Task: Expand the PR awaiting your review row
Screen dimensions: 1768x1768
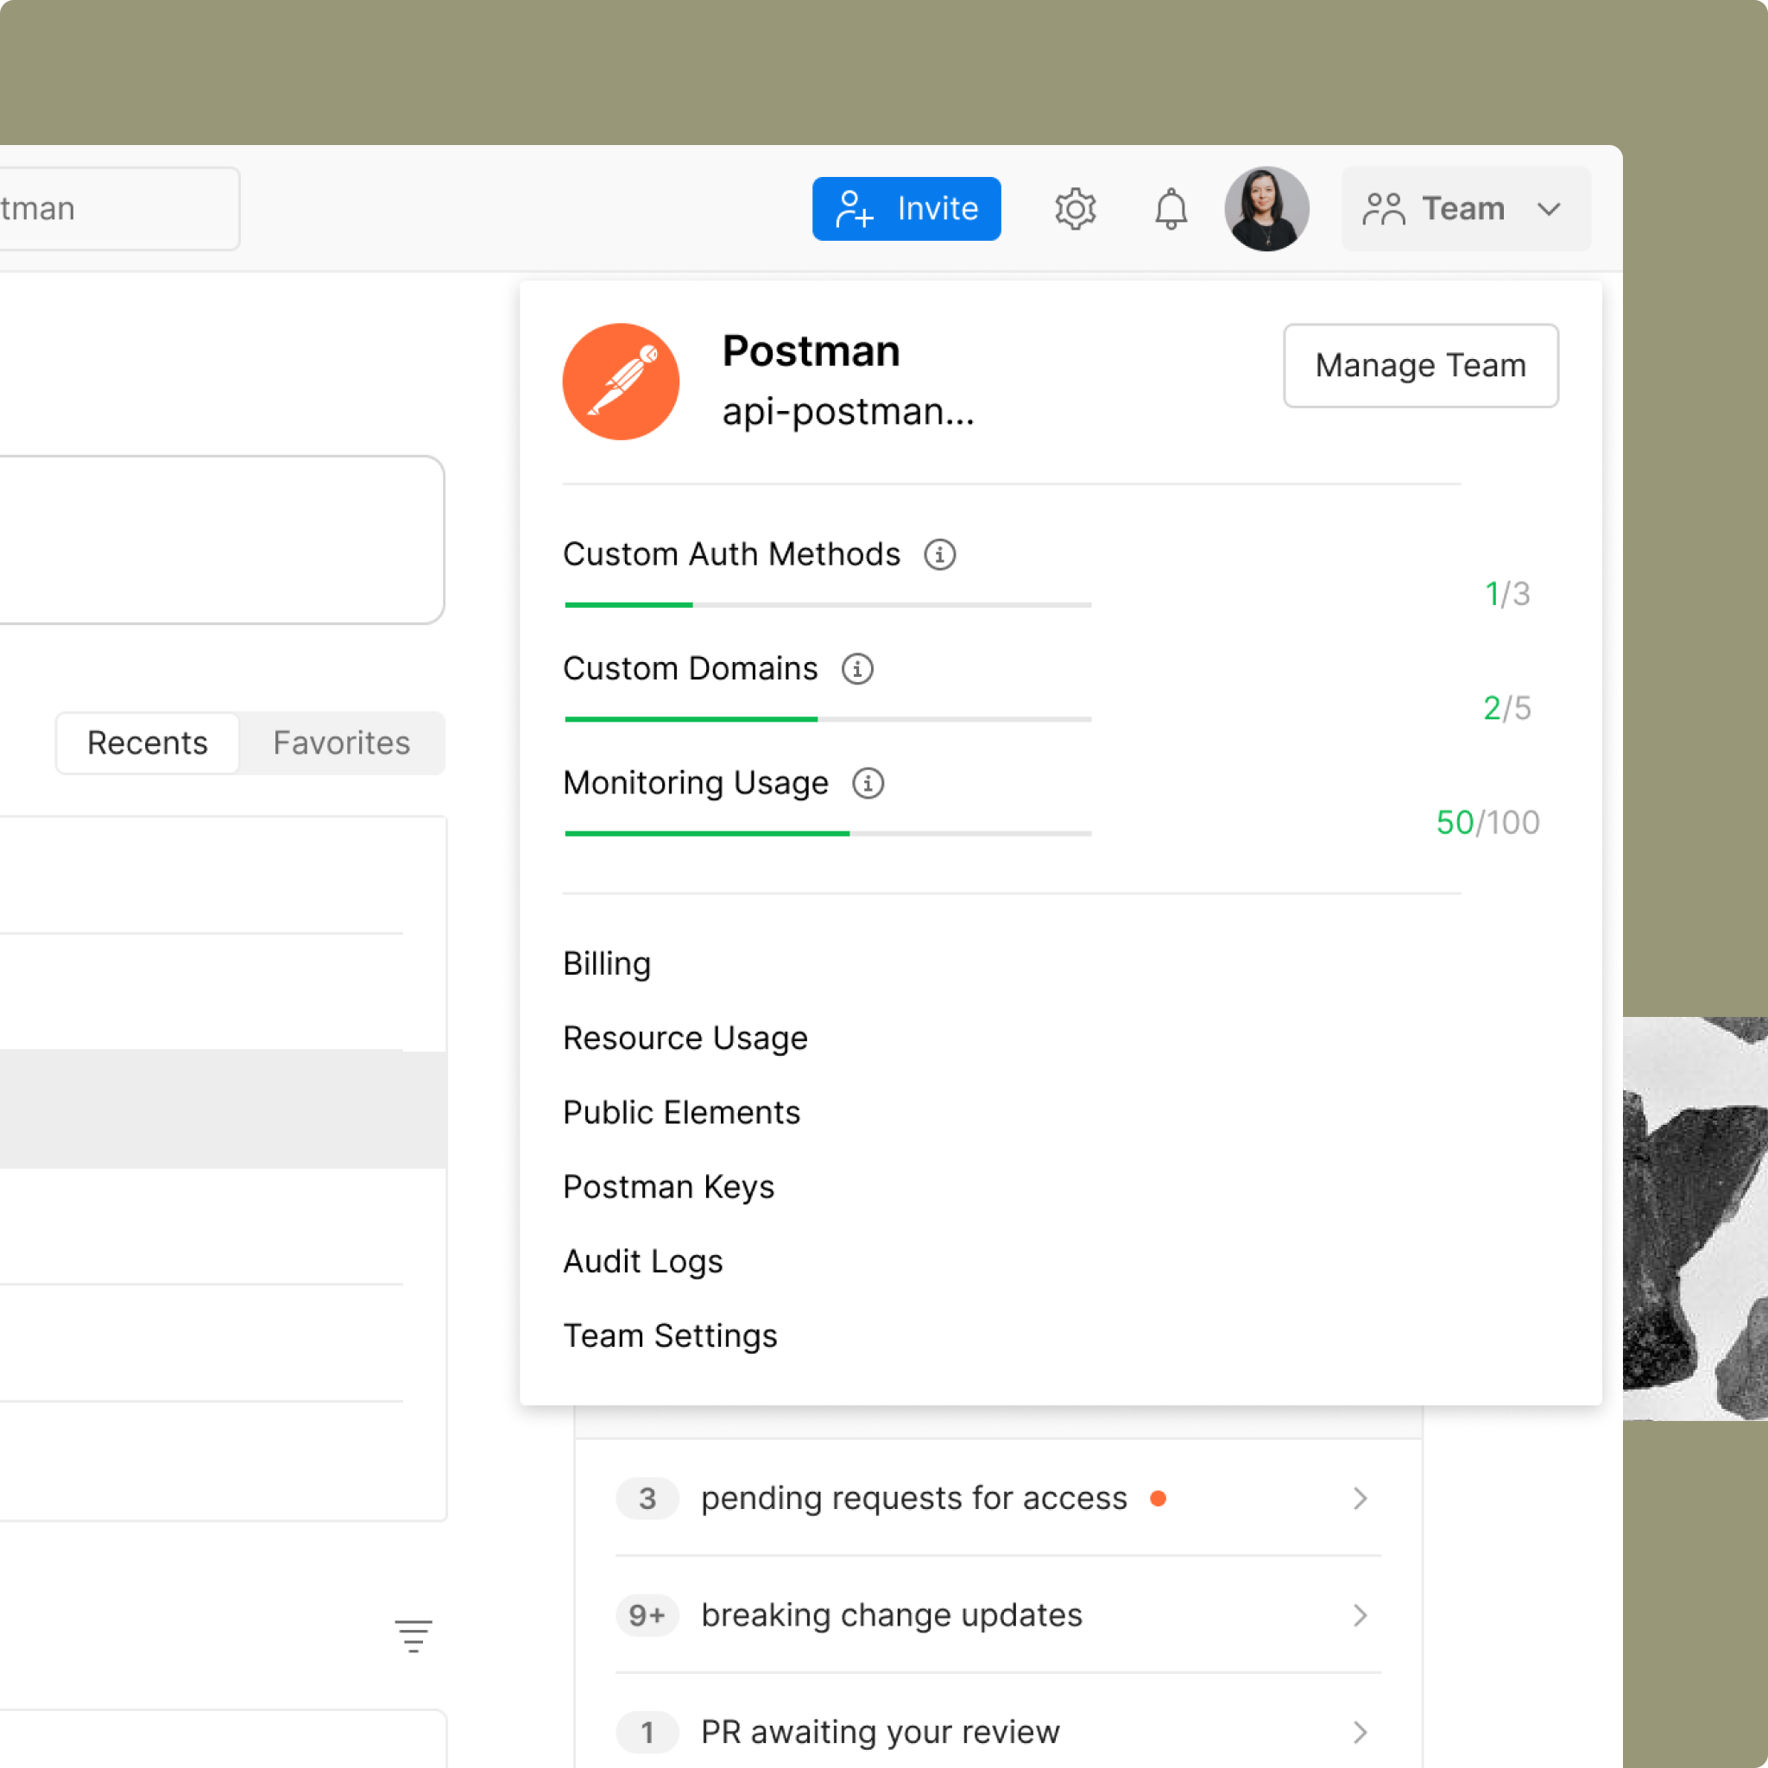Action: click(x=1360, y=1733)
